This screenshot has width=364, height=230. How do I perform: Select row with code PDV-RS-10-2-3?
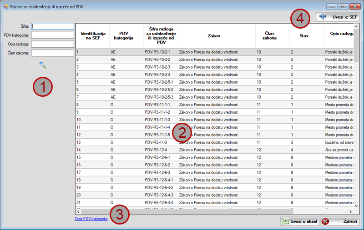(x=215, y=67)
